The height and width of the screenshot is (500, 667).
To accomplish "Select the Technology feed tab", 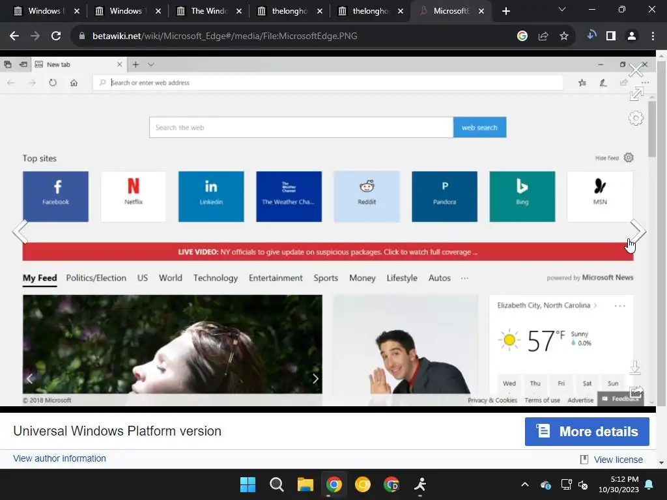I will [216, 278].
